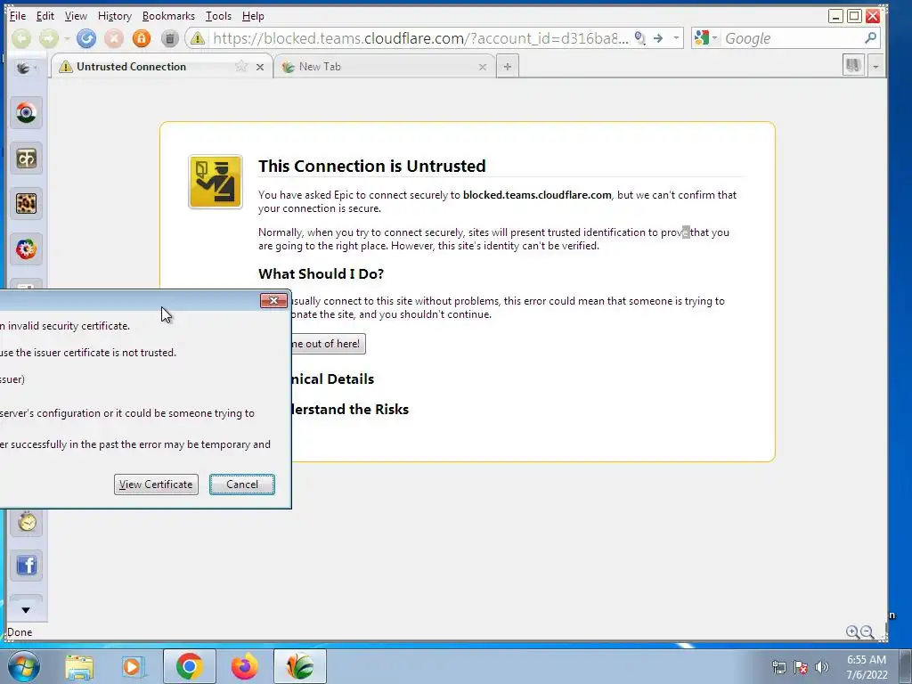Click the address bar URL field

(x=420, y=38)
